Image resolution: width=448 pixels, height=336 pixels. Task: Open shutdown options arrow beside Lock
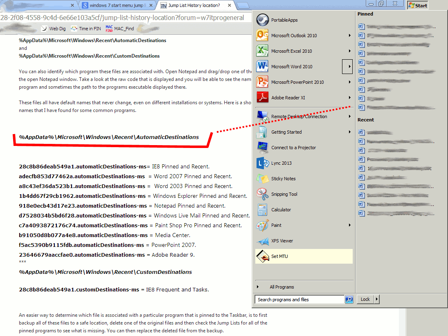[x=376, y=299]
